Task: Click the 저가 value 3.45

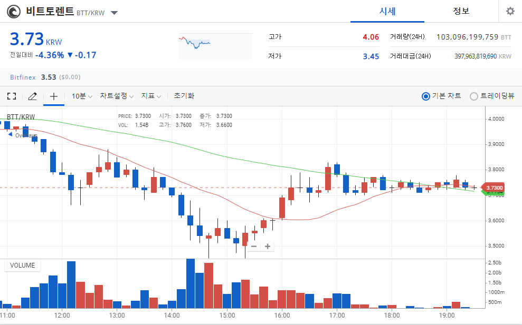Action: click(x=371, y=56)
